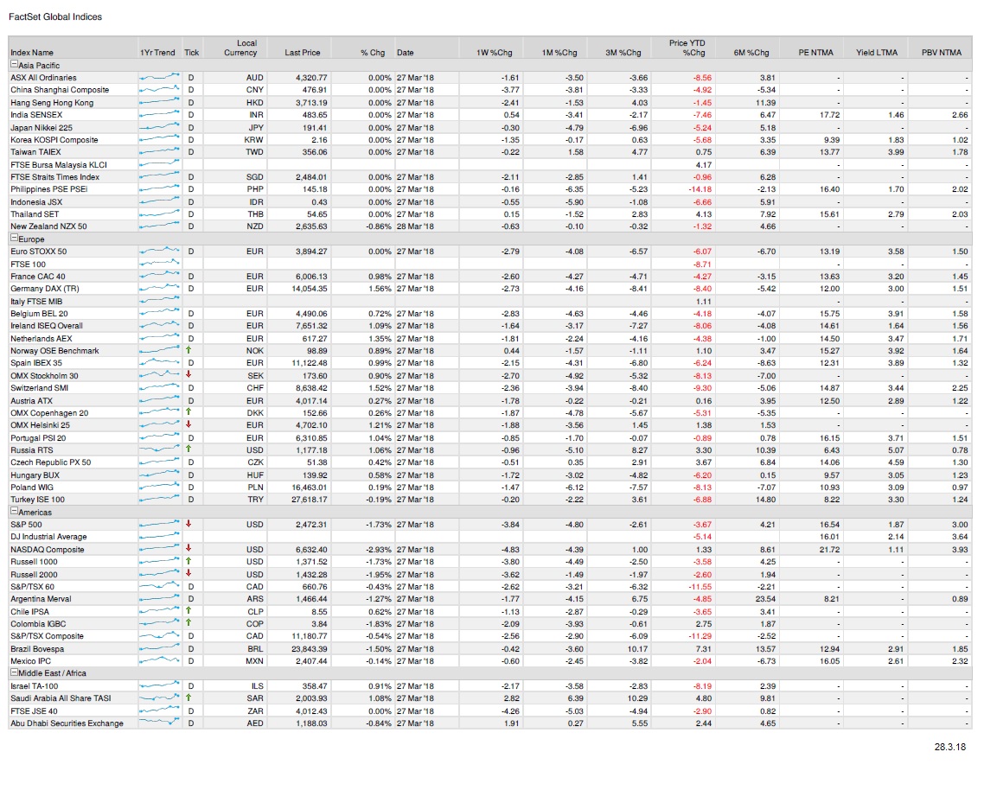Click the green up tick for Russia RTS

coord(188,449)
